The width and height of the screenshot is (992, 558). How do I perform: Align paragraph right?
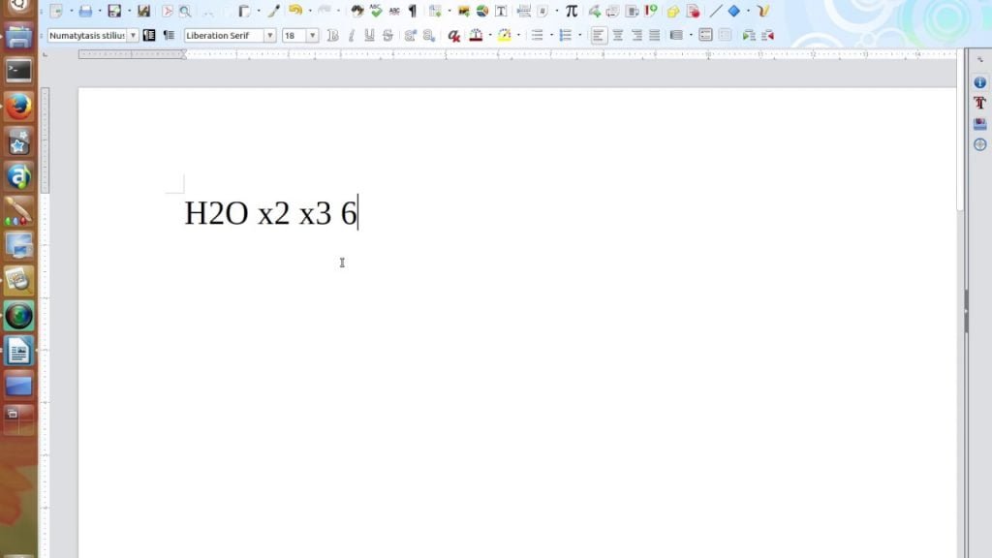coord(636,36)
